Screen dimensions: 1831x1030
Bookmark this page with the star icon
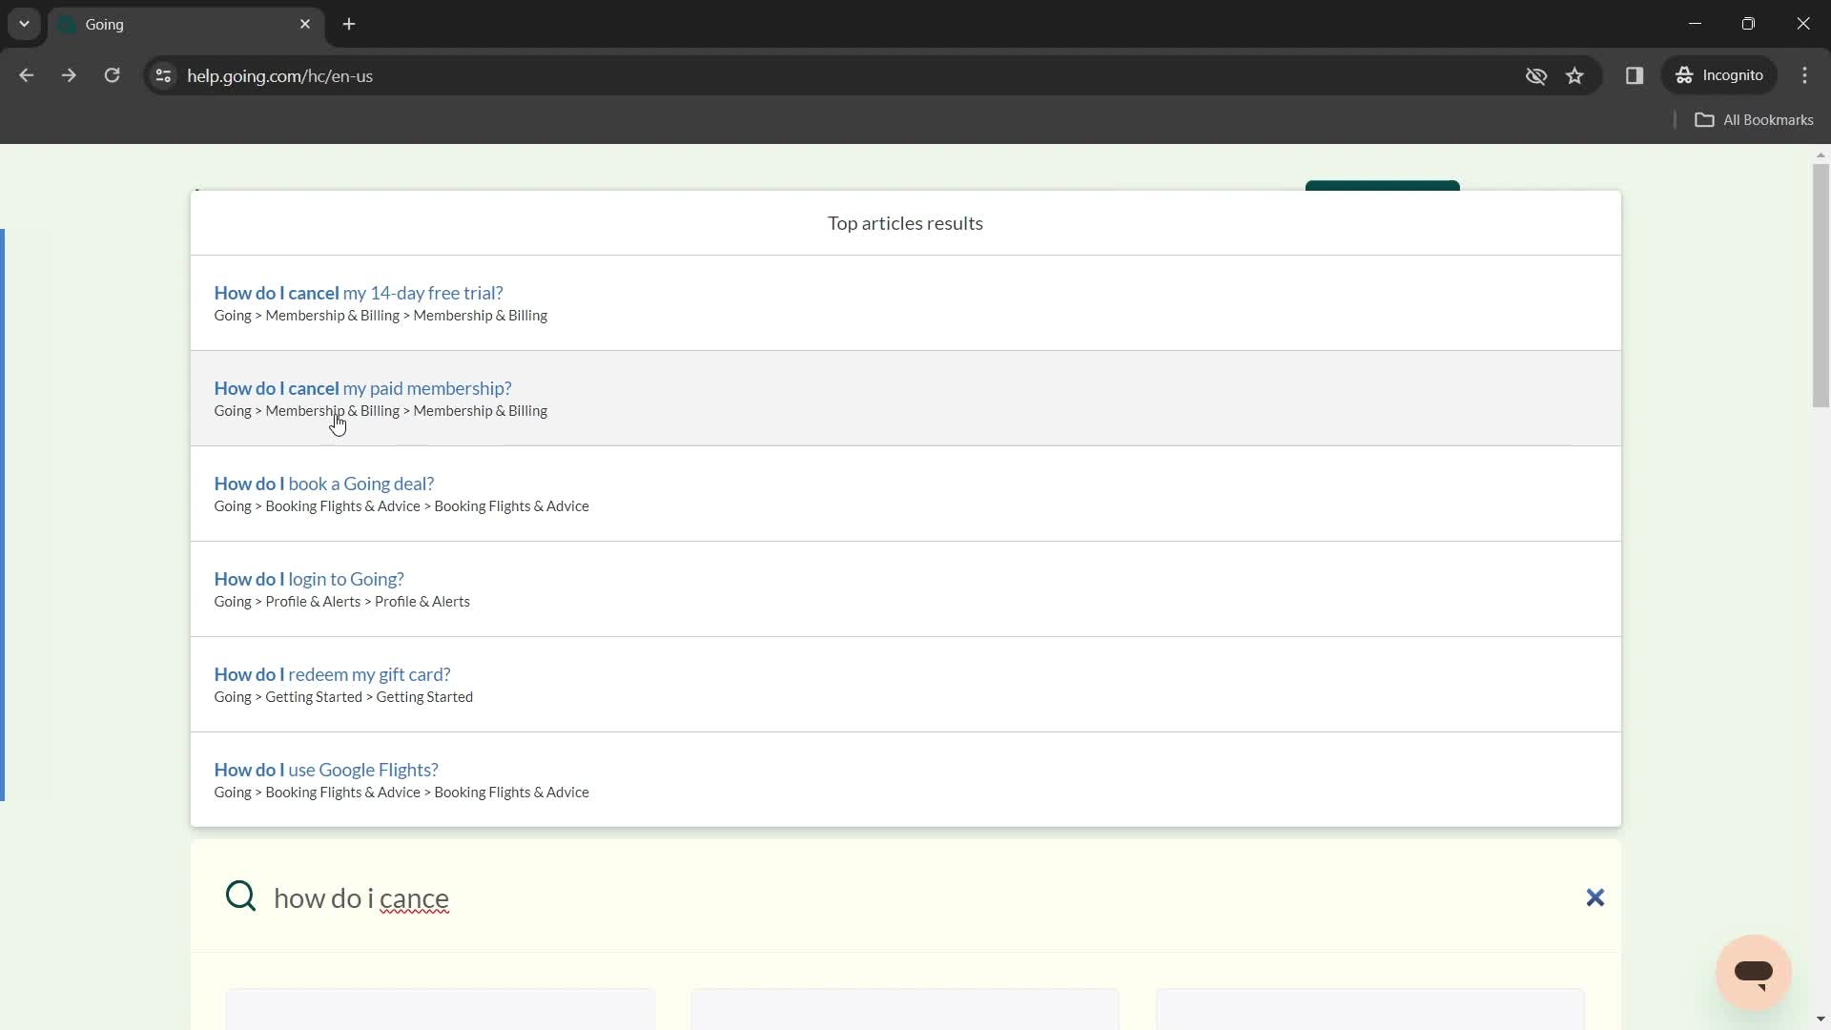(1574, 75)
